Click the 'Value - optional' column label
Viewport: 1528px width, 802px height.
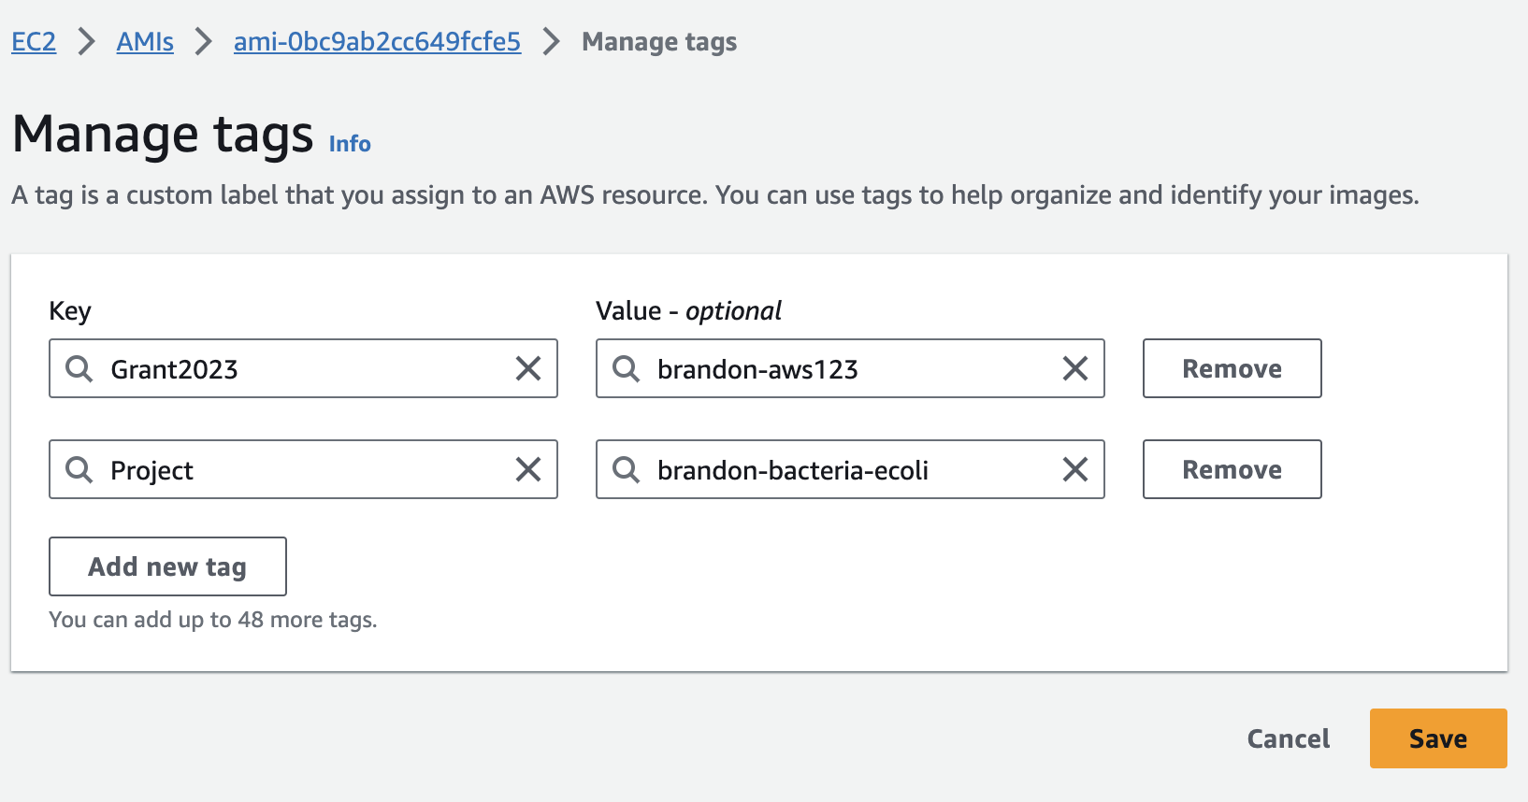point(688,311)
